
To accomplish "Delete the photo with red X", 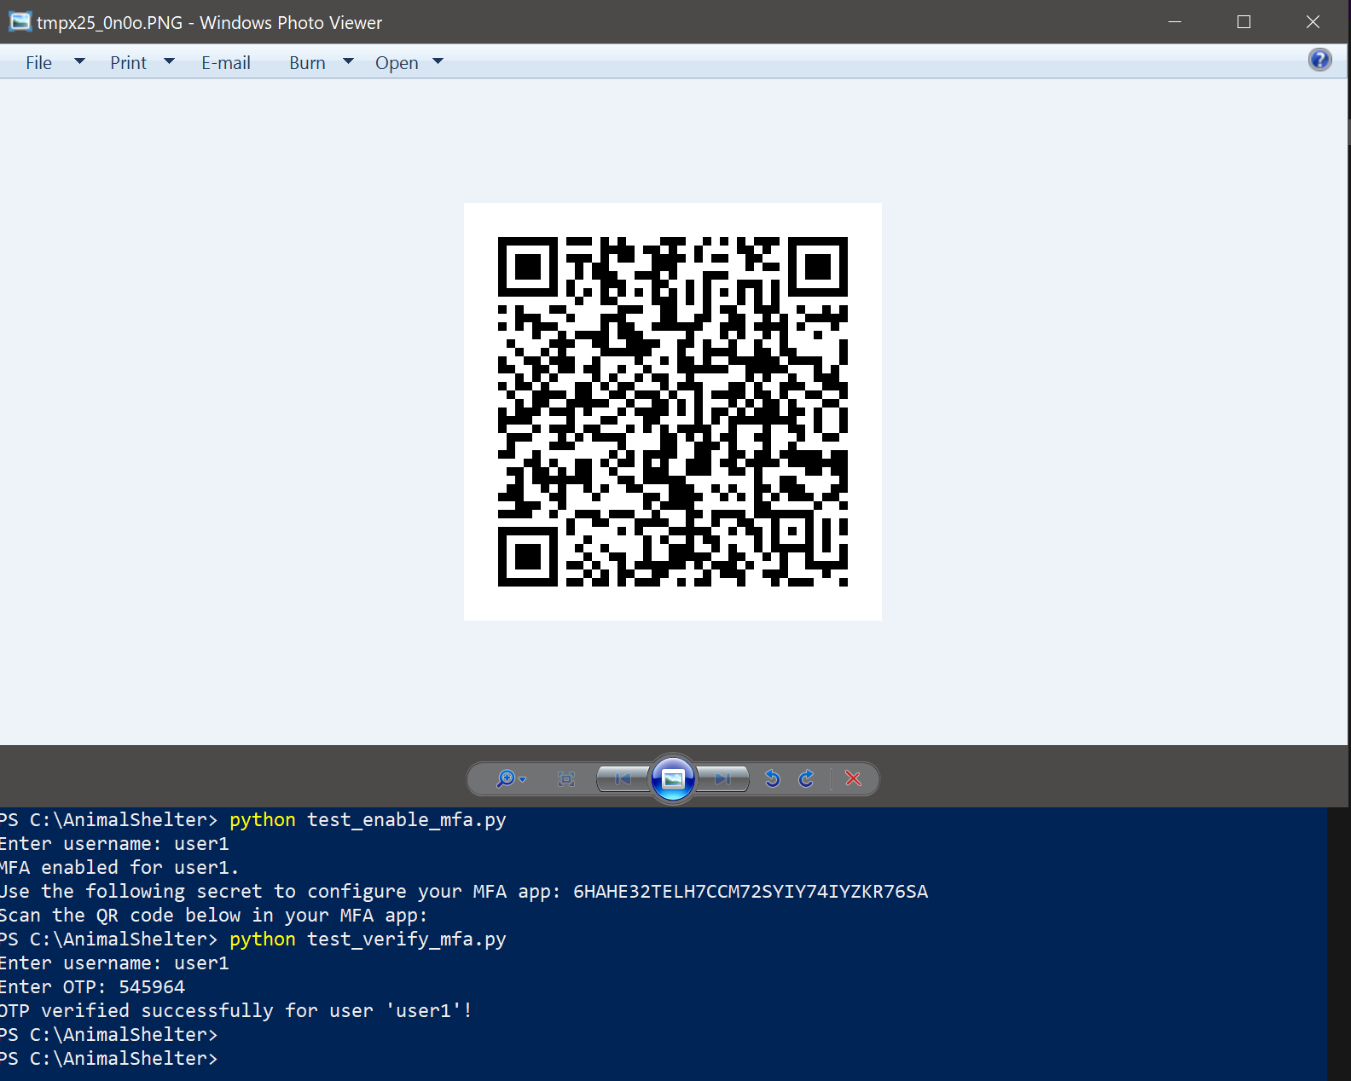I will (x=853, y=778).
